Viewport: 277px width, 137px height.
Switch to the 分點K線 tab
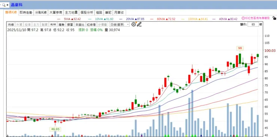(41, 12)
